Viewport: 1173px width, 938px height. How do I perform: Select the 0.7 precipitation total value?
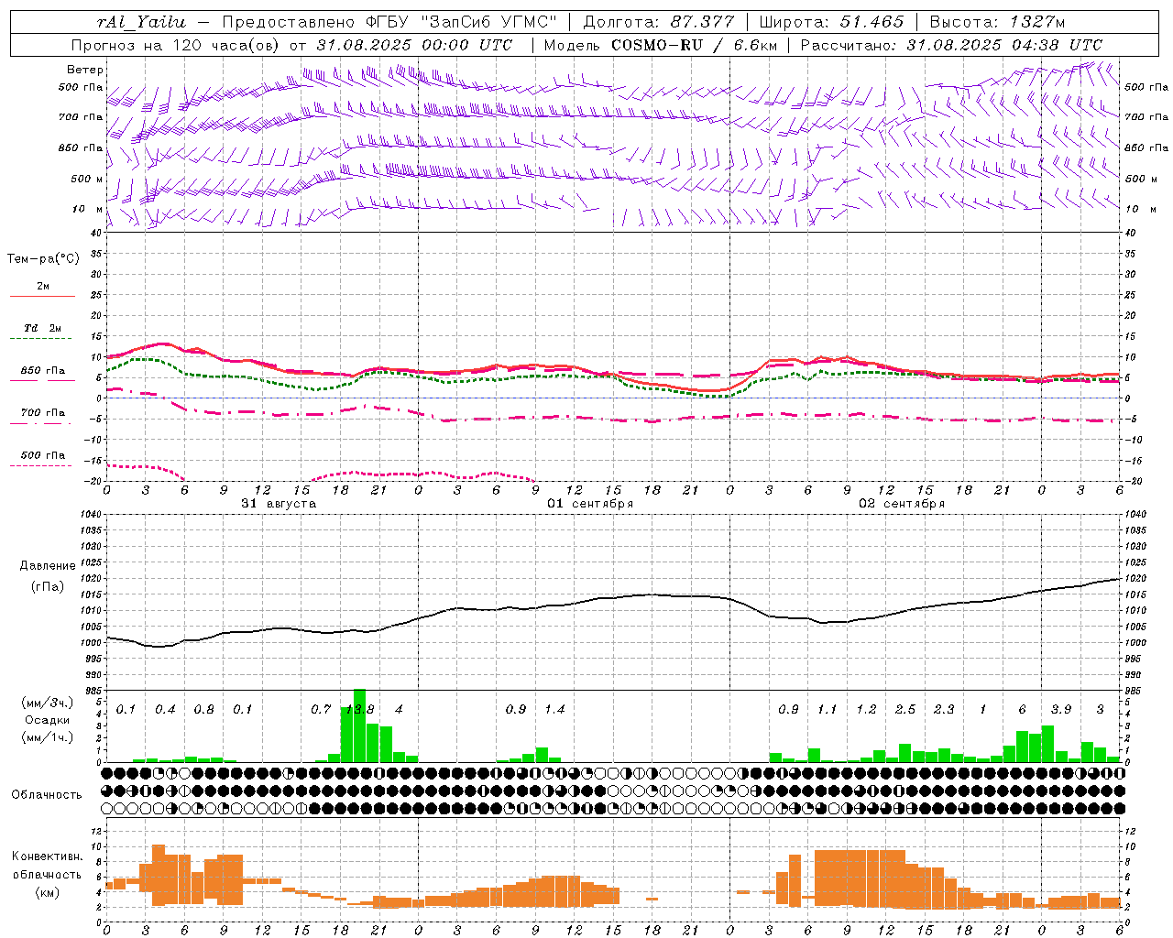pos(321,709)
